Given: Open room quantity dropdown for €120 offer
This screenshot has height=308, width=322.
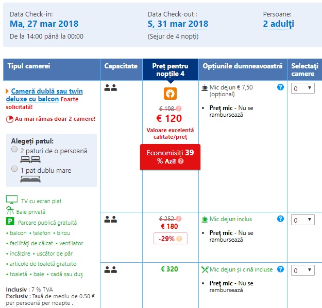Looking at the screenshot, I should (303, 88).
